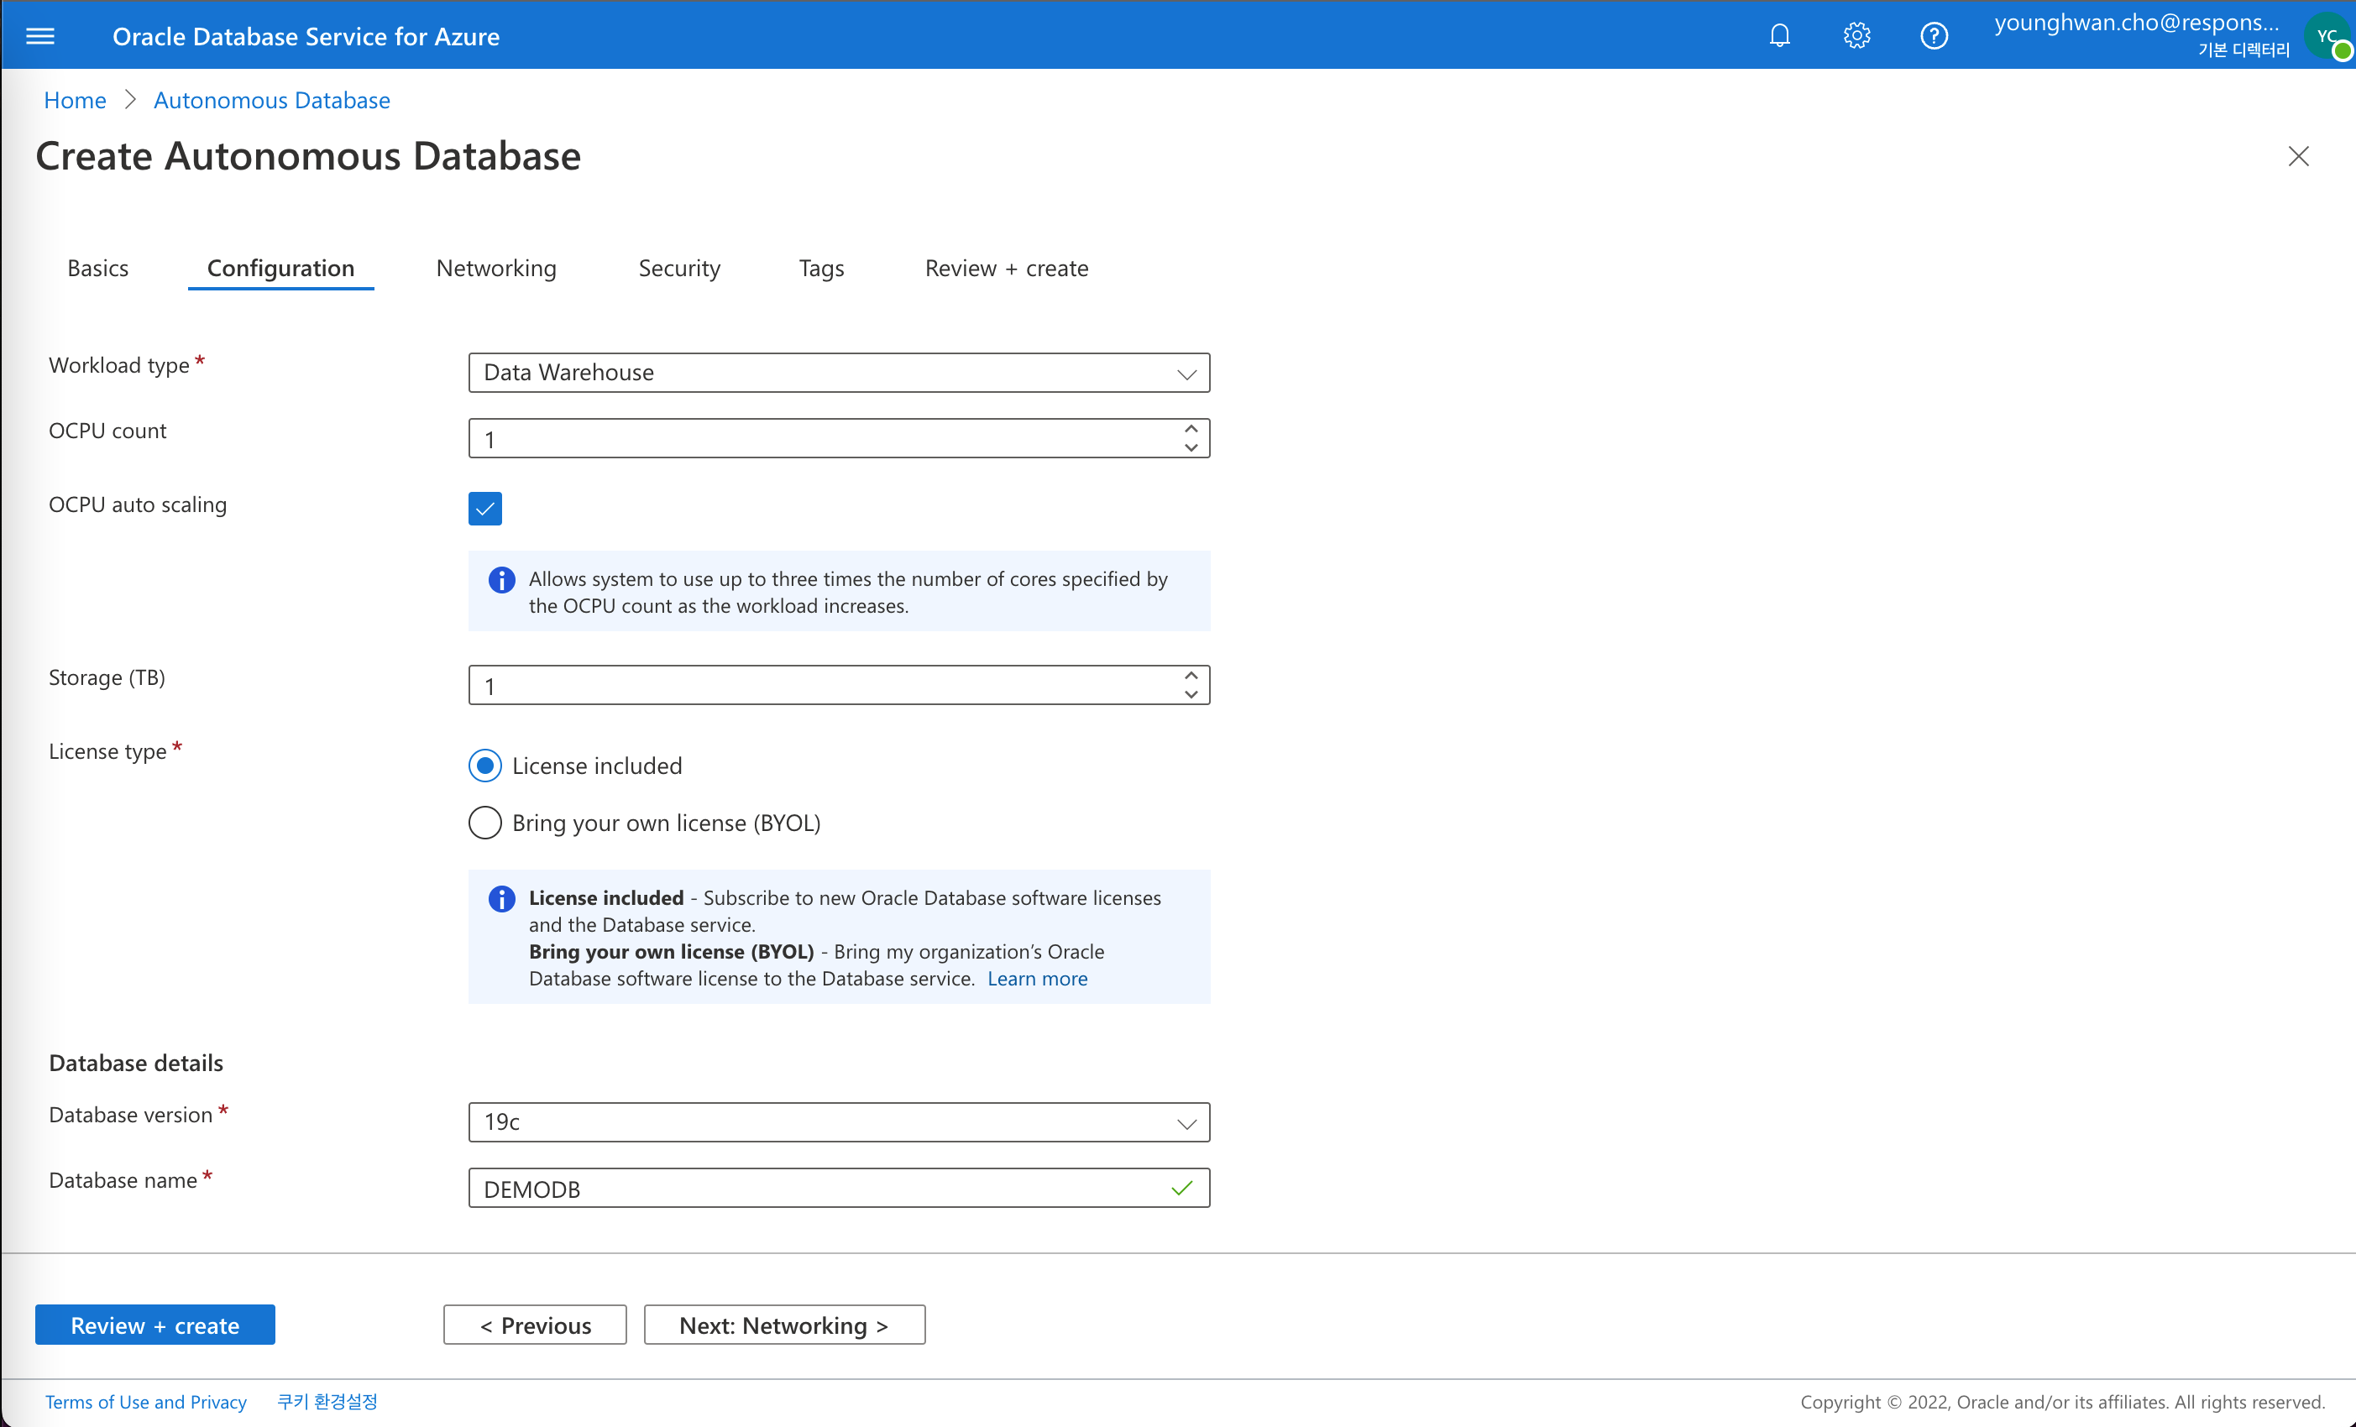The height and width of the screenshot is (1427, 2356).
Task: Open the help question mark icon
Action: [1935, 36]
